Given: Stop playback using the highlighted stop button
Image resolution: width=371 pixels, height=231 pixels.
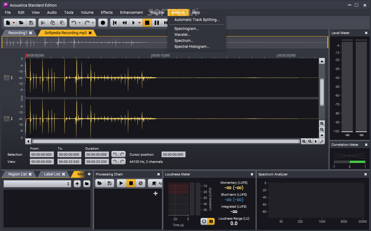Looking at the screenshot, I should point(147,23).
